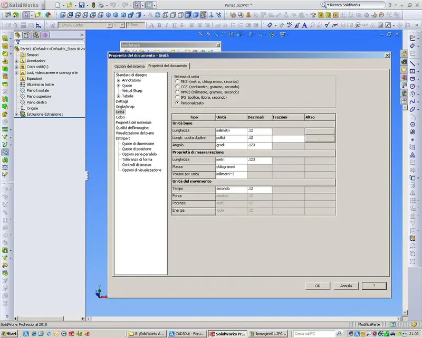Click the New document icon

point(57,5)
